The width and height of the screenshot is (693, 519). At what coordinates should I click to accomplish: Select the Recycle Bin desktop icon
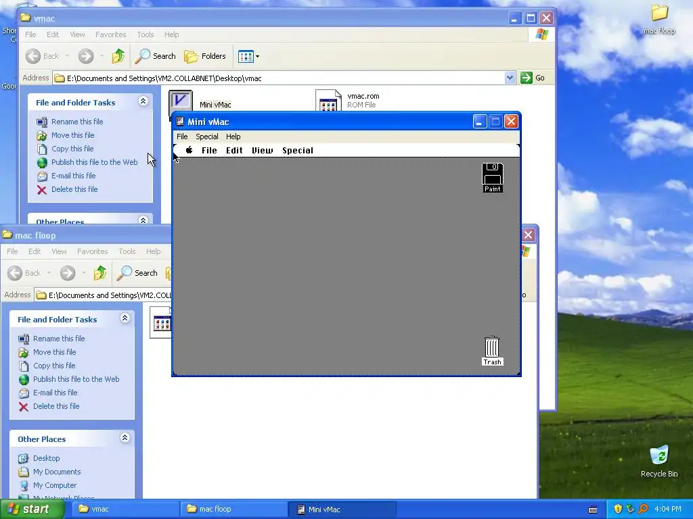click(x=659, y=462)
